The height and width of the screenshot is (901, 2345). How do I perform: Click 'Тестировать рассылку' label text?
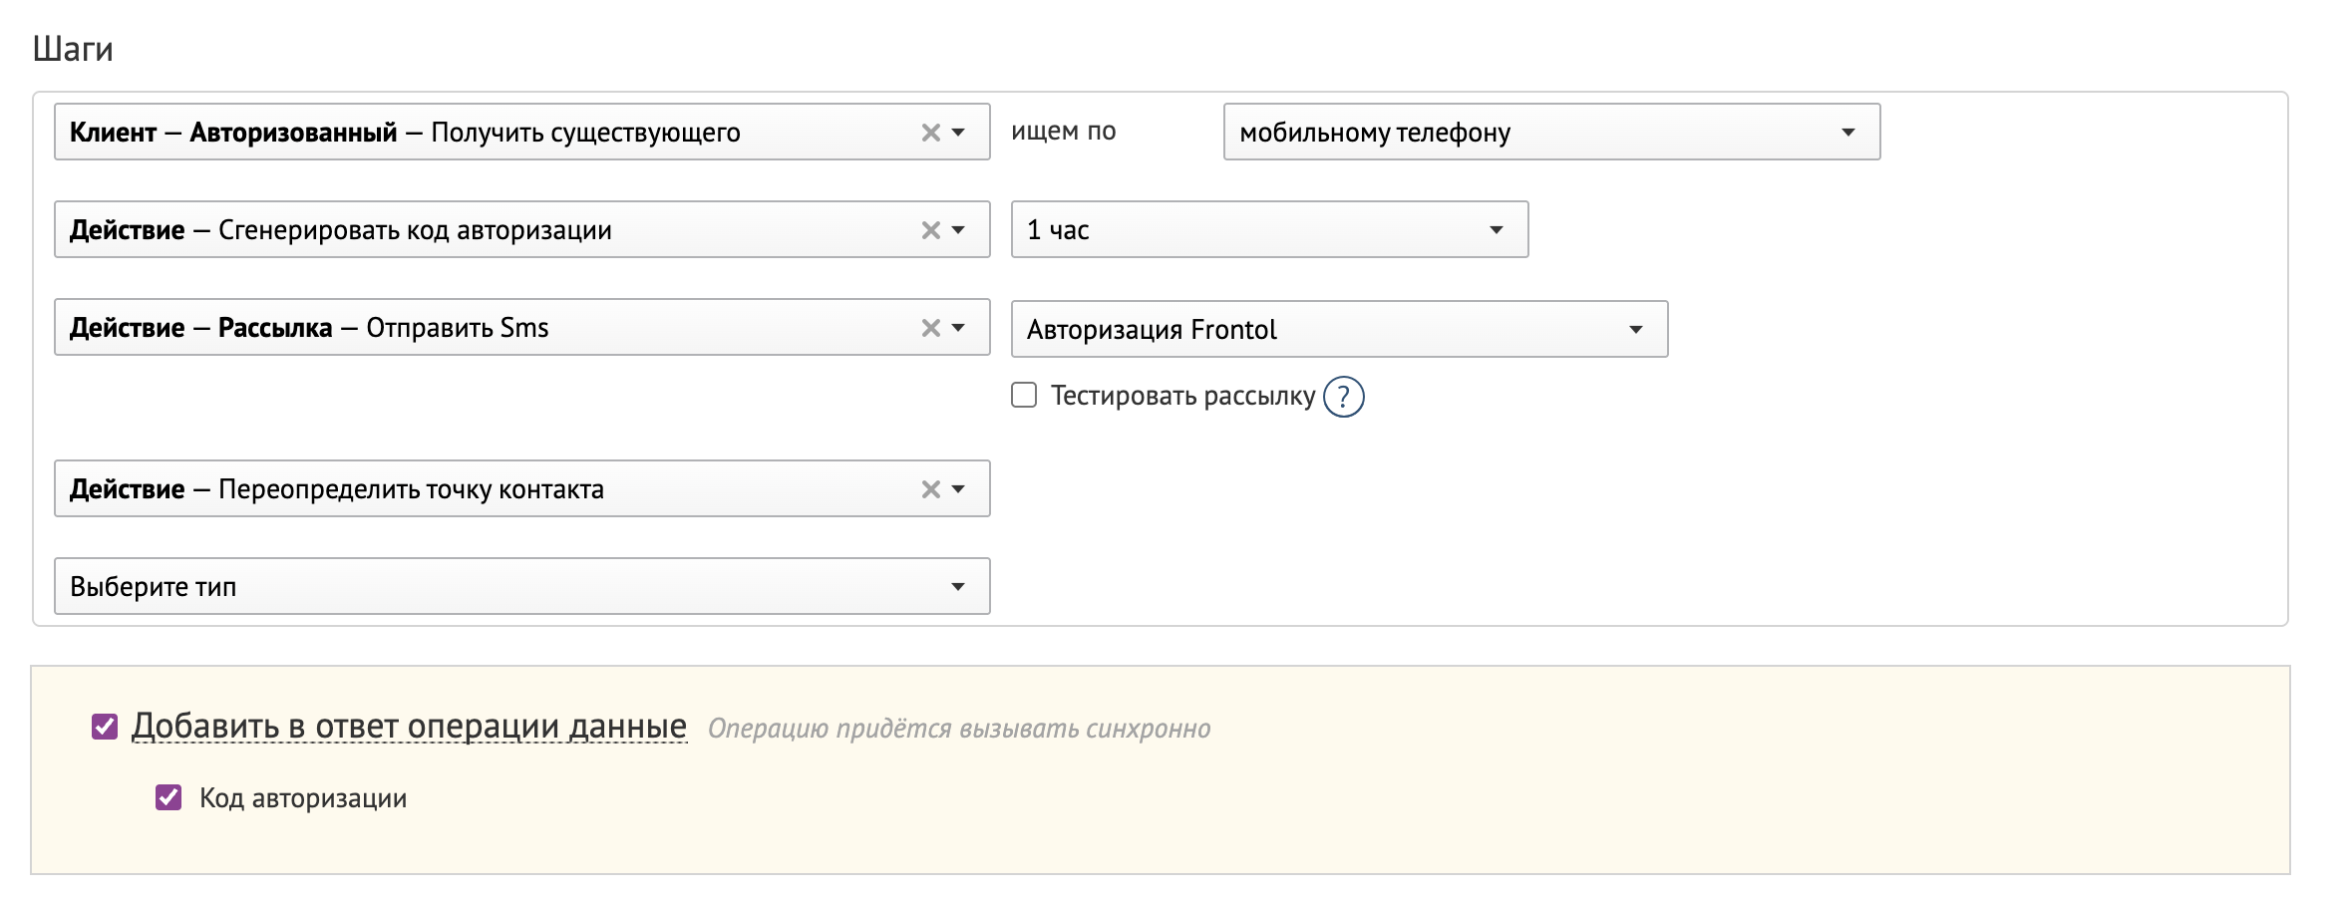[1182, 396]
